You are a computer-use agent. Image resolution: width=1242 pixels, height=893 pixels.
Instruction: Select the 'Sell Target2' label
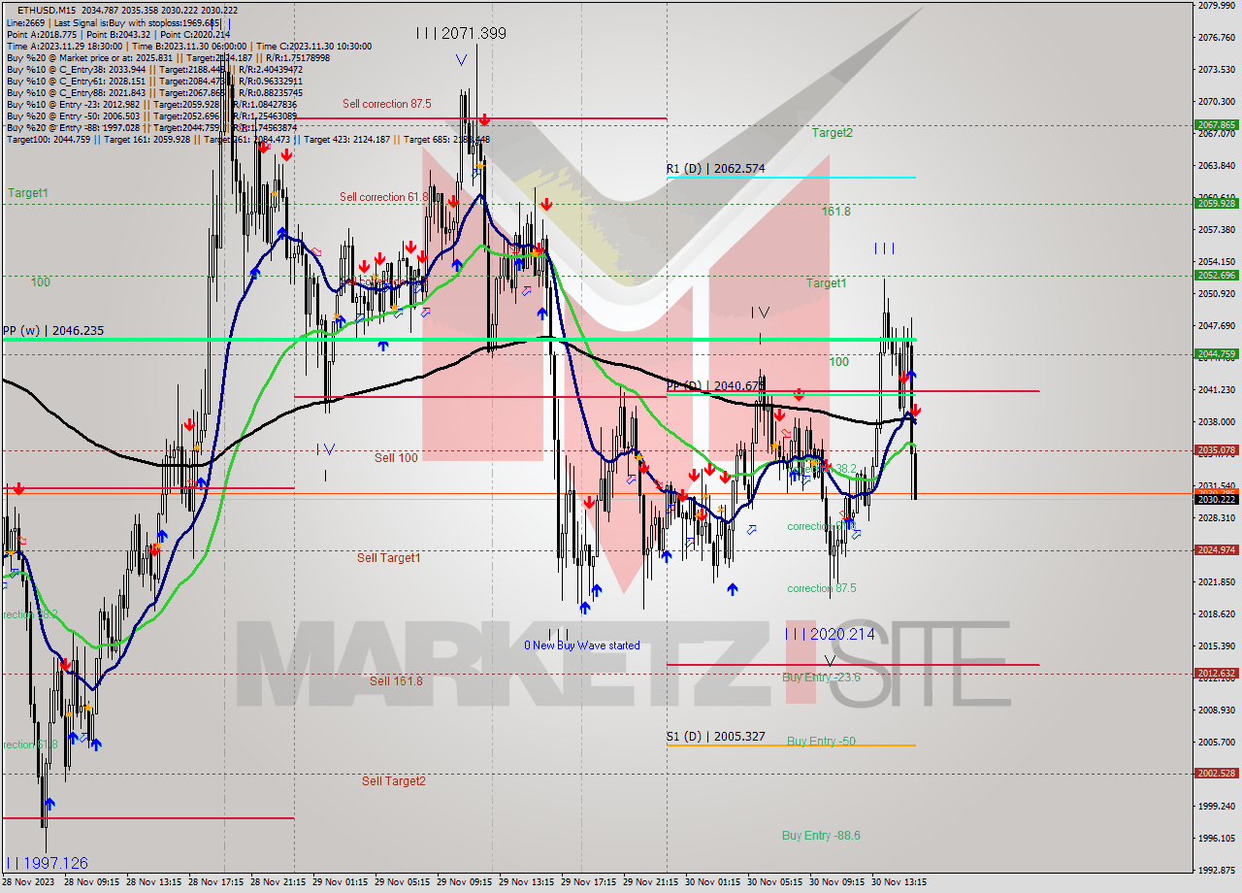point(394,781)
